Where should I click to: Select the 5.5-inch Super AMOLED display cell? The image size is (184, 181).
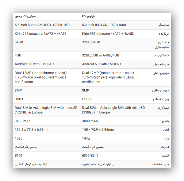[x=42, y=25]
